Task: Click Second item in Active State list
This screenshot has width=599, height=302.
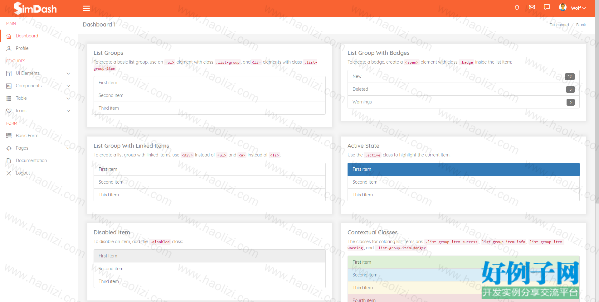Action: [463, 182]
